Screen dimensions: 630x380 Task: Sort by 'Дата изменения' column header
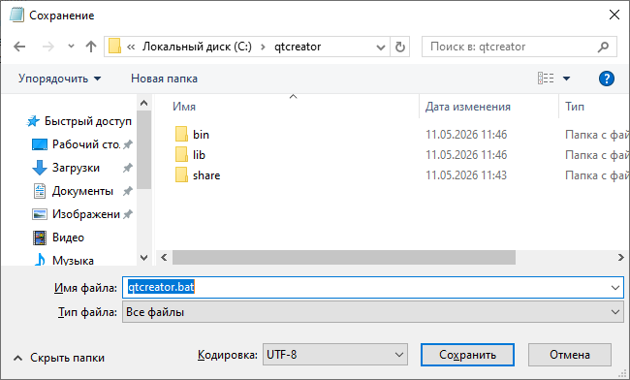point(468,107)
